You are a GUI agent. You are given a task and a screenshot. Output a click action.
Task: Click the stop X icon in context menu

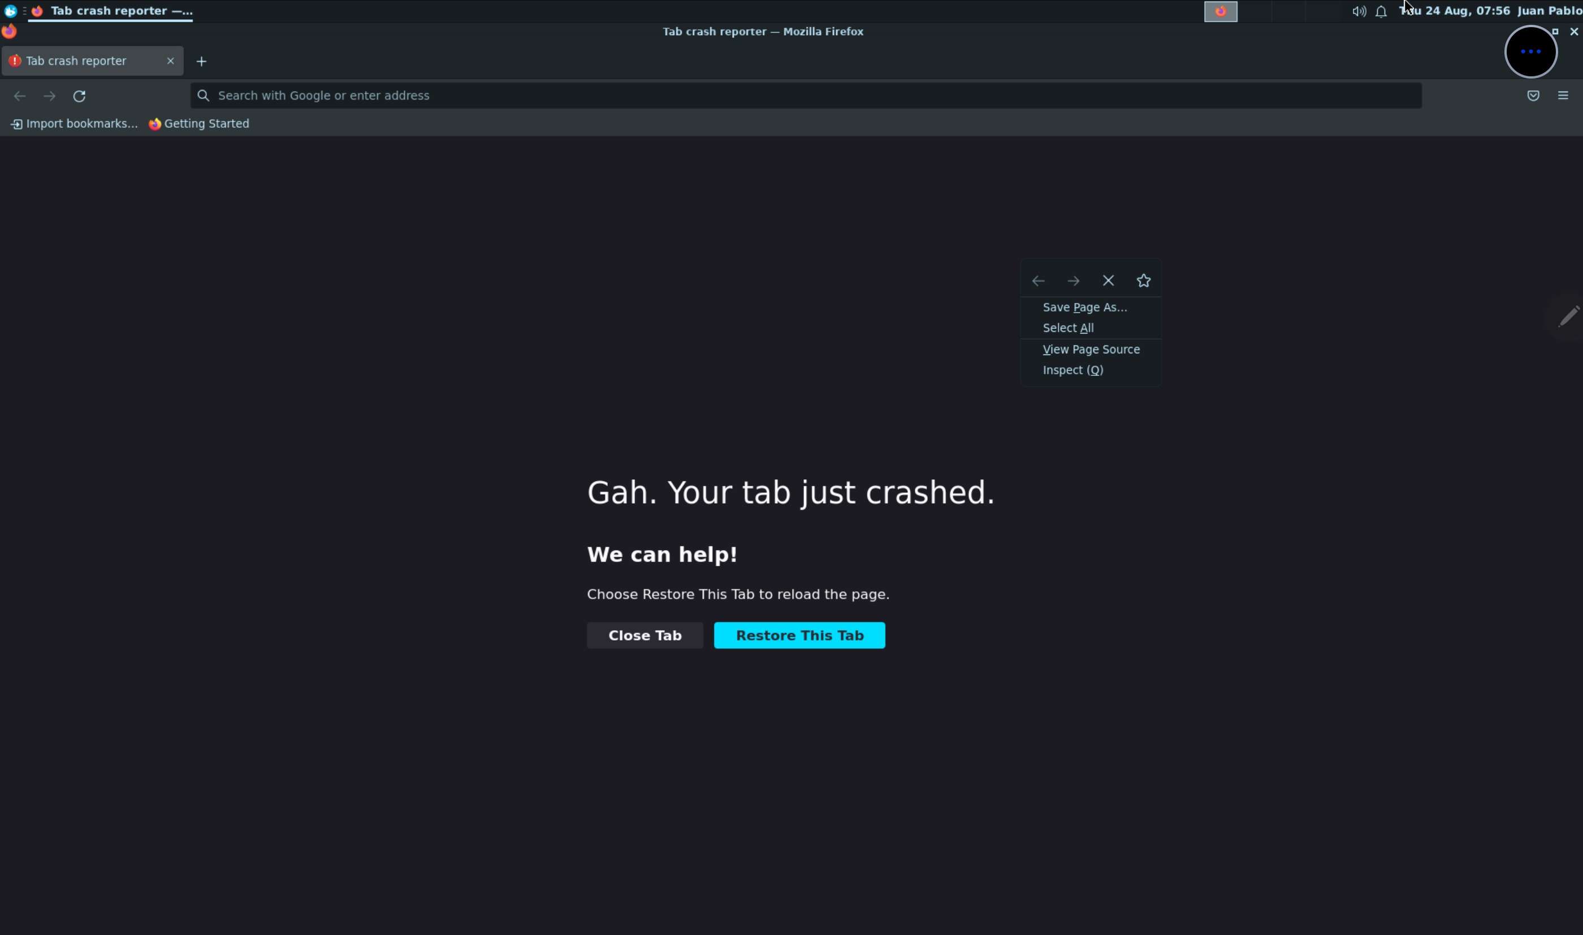click(x=1108, y=281)
